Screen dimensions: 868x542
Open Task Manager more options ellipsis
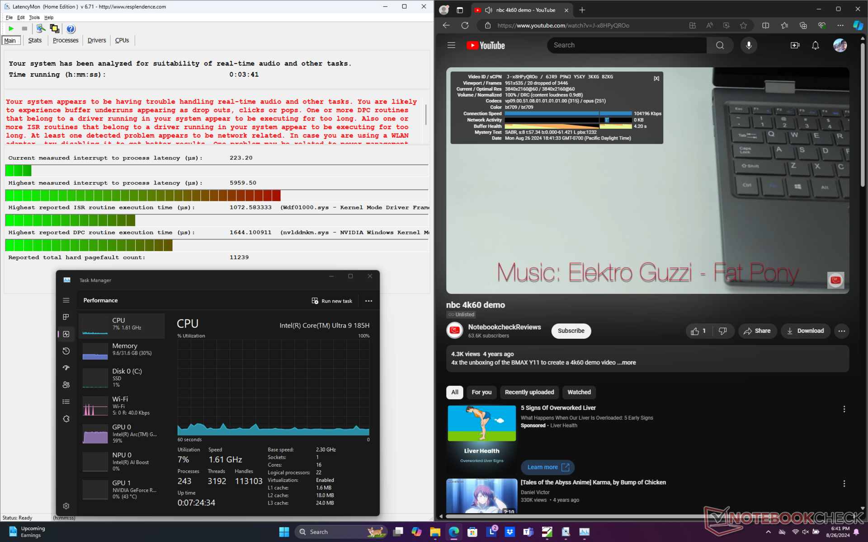368,301
